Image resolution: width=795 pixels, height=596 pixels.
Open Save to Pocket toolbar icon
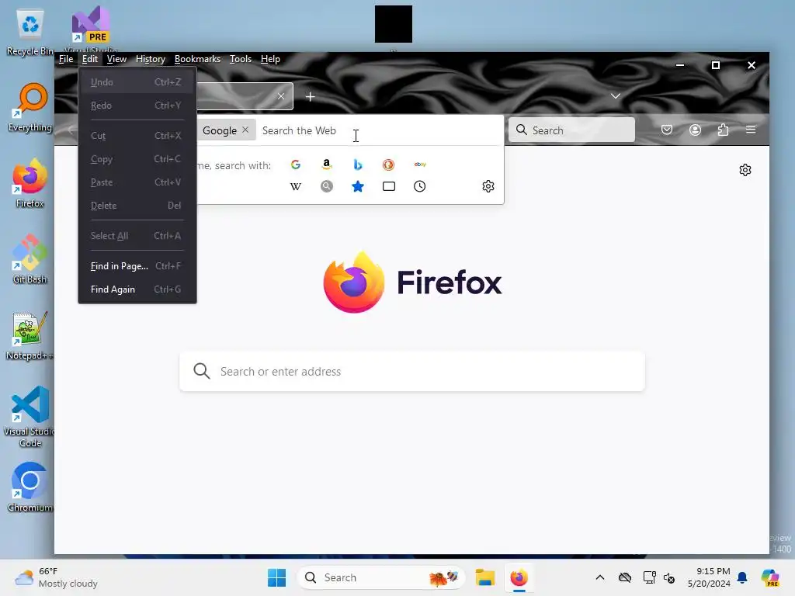tap(667, 130)
